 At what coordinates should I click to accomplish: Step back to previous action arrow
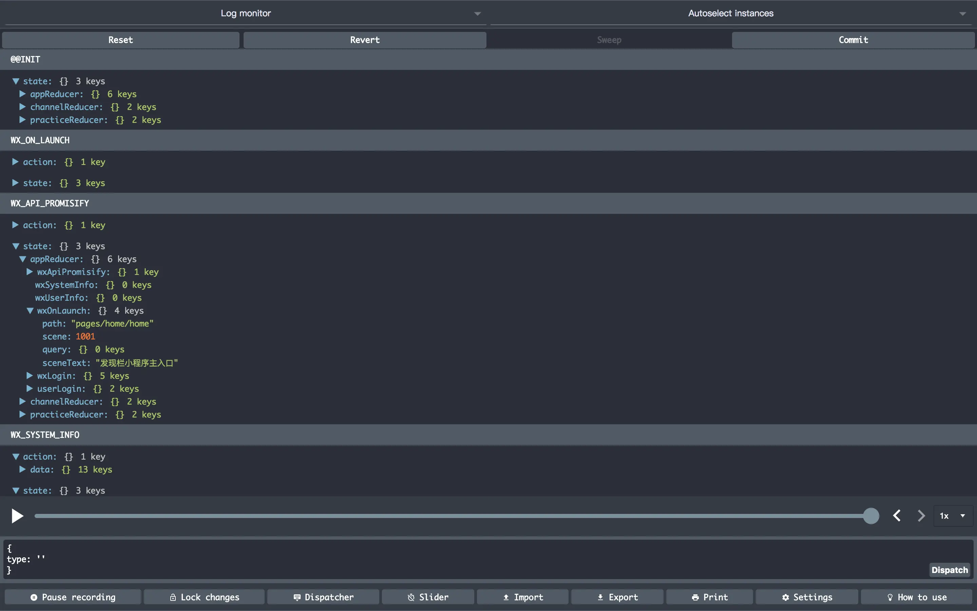tap(897, 516)
